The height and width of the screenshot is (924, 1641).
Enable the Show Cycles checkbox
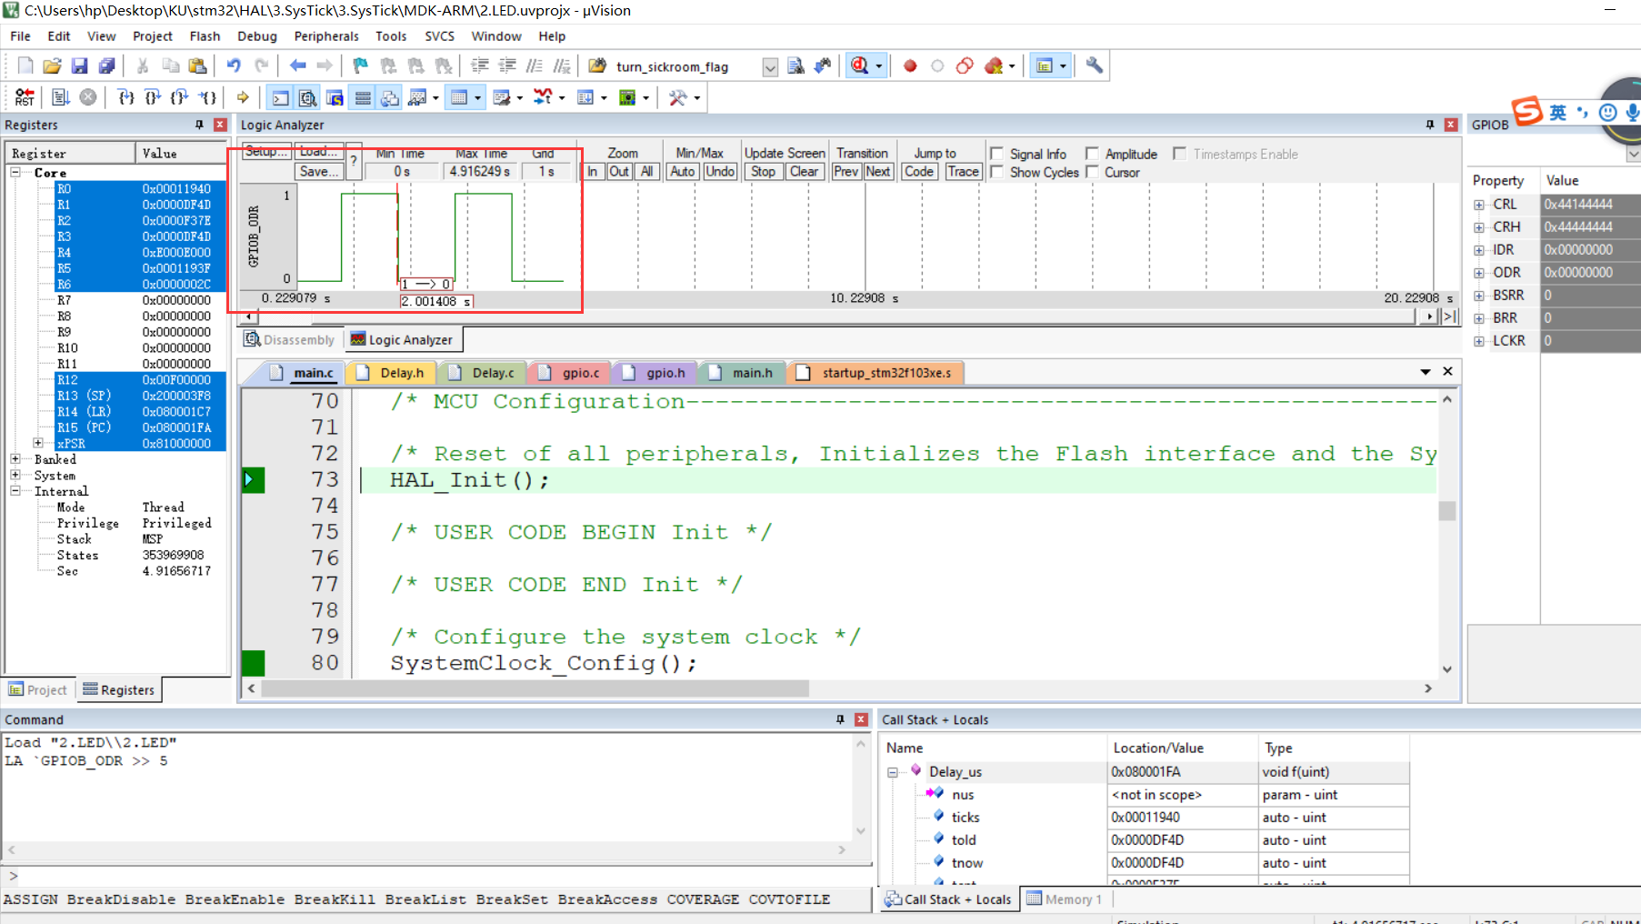[996, 172]
